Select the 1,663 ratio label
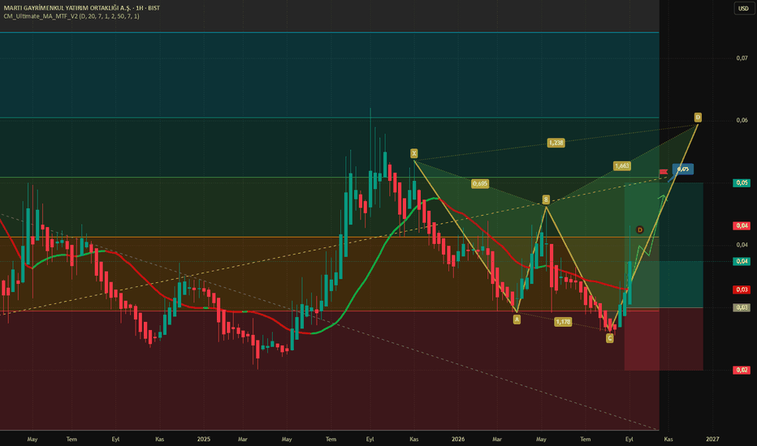Image resolution: width=757 pixels, height=446 pixels. click(x=622, y=166)
